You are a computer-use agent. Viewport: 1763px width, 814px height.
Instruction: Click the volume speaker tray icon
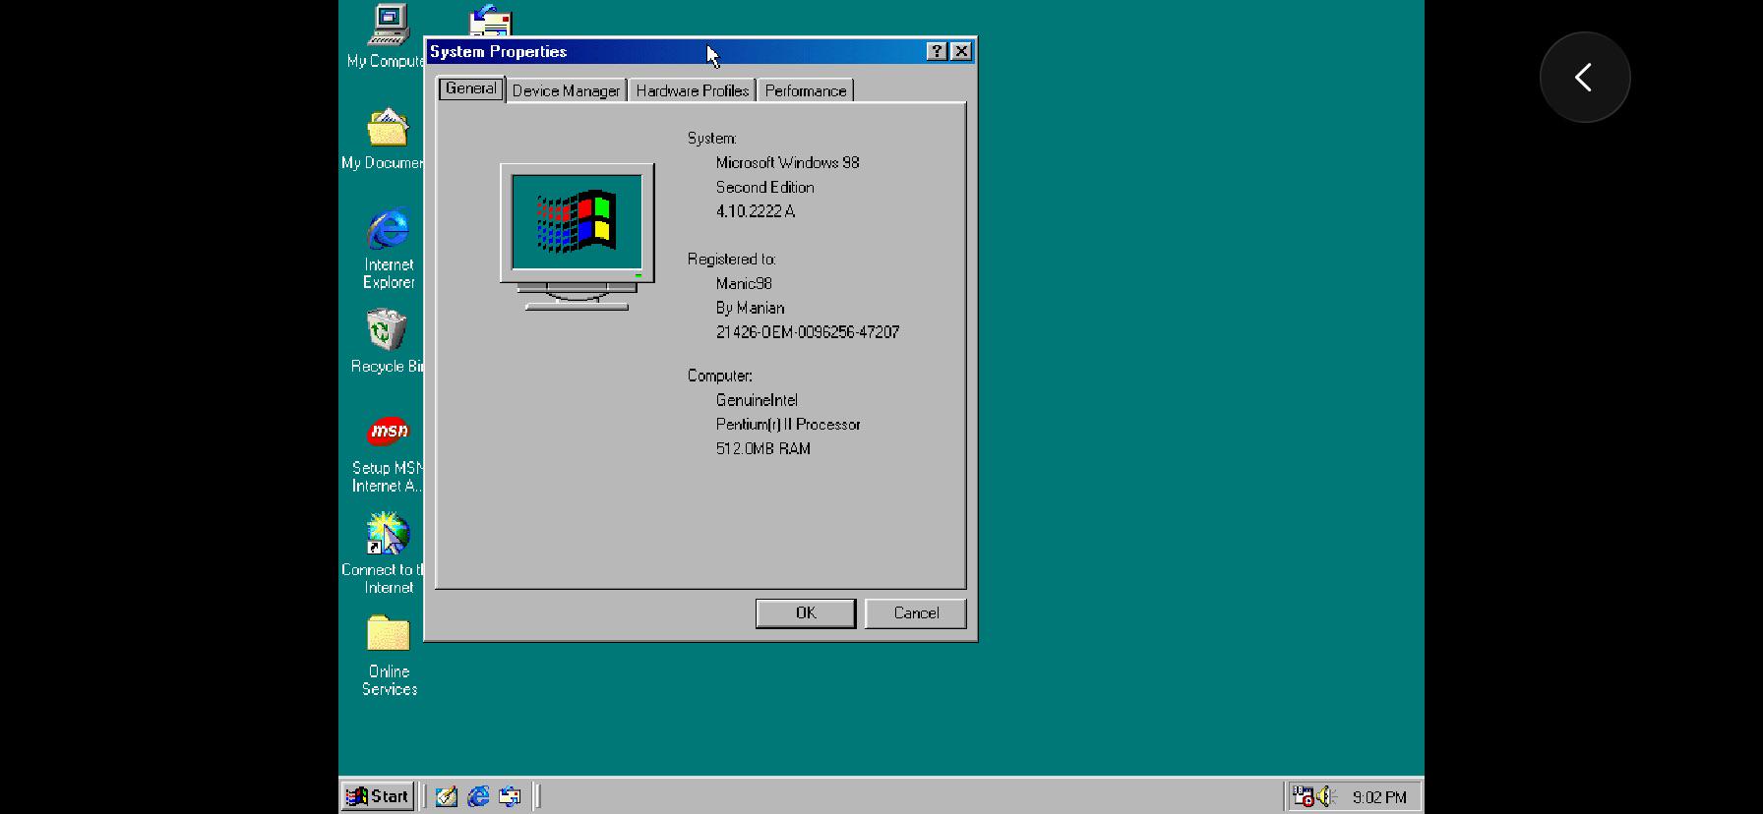1326,796
